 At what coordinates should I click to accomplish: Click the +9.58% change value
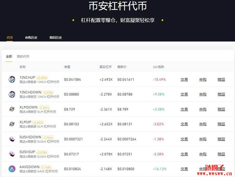tap(158, 94)
